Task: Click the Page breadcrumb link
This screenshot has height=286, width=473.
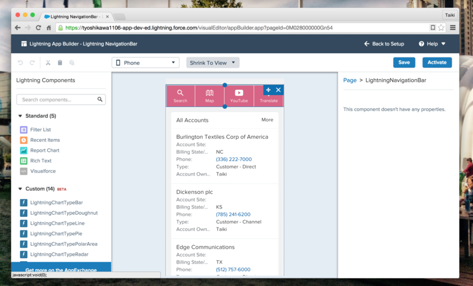Action: (350, 80)
